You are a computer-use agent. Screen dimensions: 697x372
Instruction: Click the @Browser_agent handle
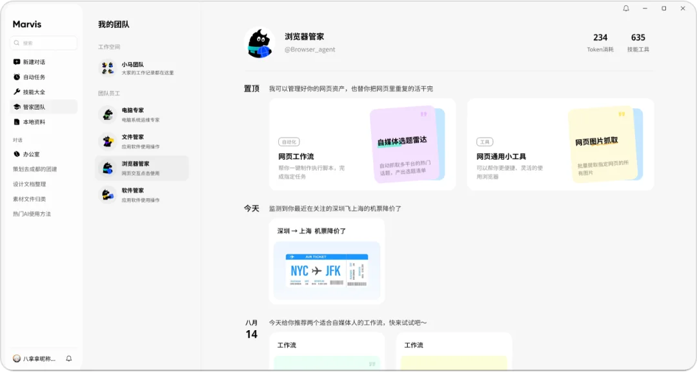point(310,49)
